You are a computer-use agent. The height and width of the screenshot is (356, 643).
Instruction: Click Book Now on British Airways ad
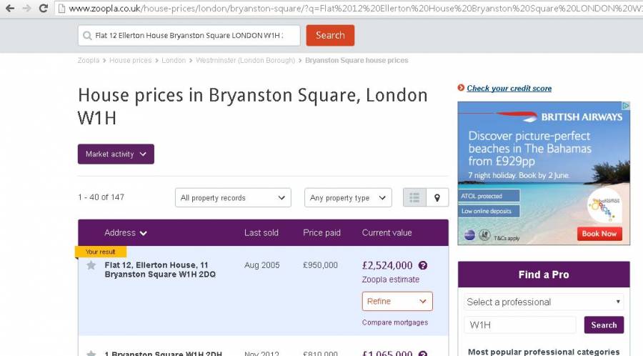click(599, 234)
